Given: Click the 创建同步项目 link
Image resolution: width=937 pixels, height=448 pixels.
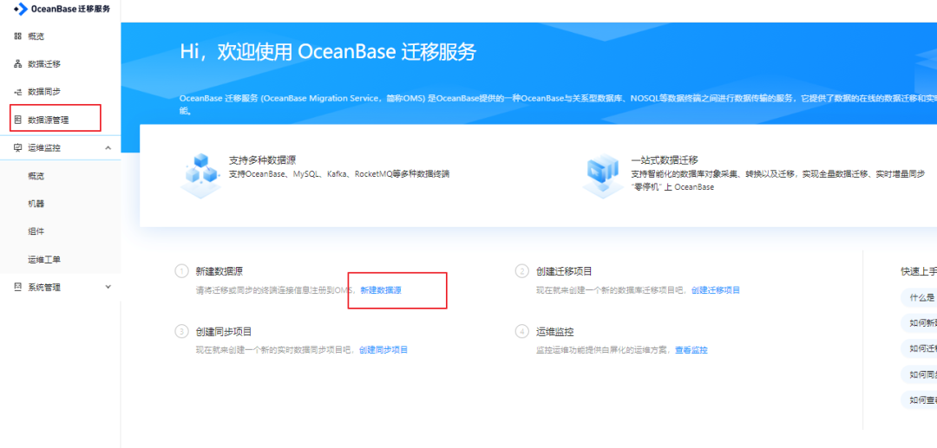Looking at the screenshot, I should 383,349.
